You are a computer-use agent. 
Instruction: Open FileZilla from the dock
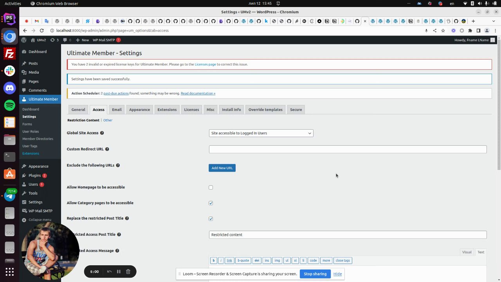9,53
